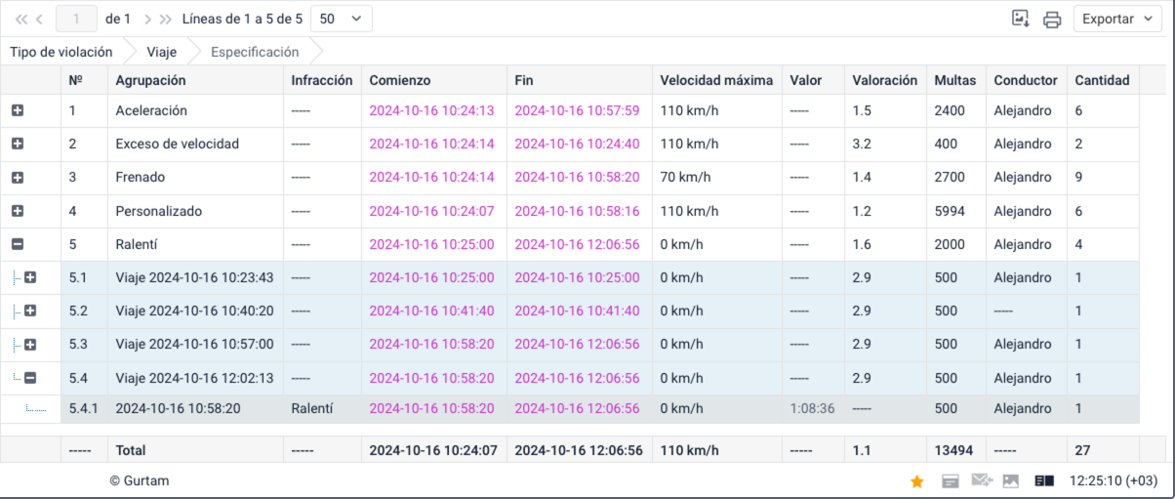Select the Tipo de violación breadcrumb tab
Screen dimensions: 1175x499
pos(61,52)
